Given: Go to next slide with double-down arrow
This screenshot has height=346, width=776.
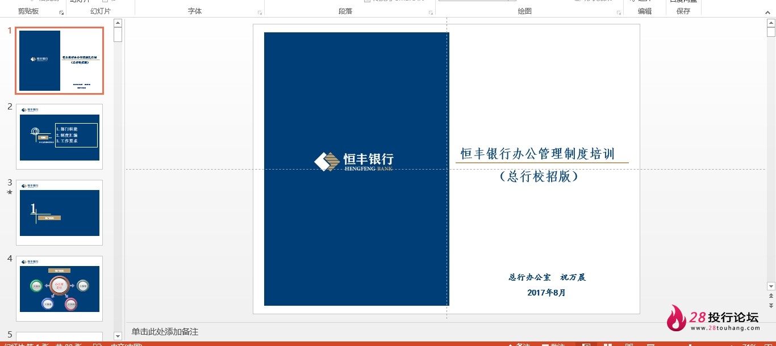Looking at the screenshot, I should 771,305.
